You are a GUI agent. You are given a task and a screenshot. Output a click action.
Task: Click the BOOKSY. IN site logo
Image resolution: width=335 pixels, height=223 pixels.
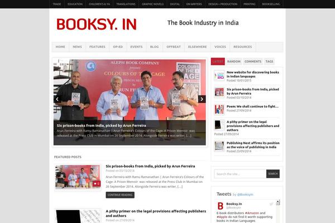pos(97,24)
